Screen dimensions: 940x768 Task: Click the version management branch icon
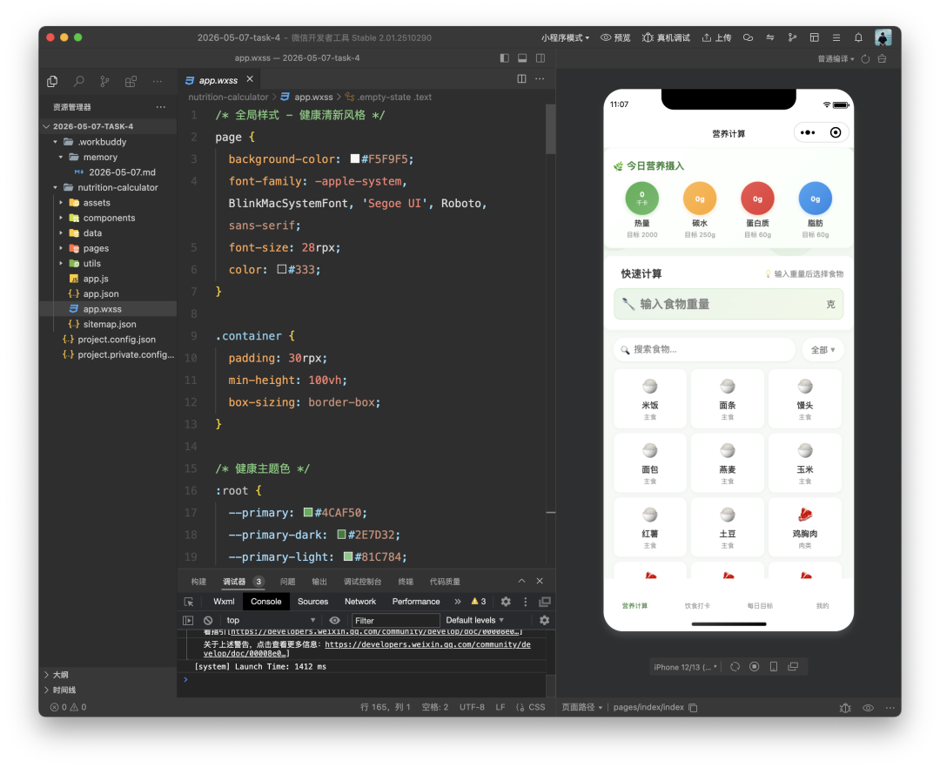tap(792, 37)
